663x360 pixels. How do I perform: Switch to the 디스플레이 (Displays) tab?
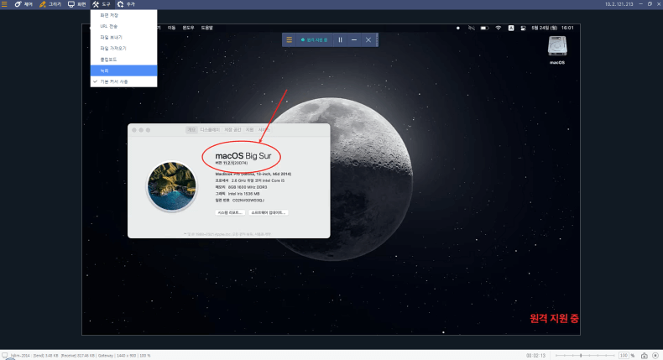click(x=210, y=130)
